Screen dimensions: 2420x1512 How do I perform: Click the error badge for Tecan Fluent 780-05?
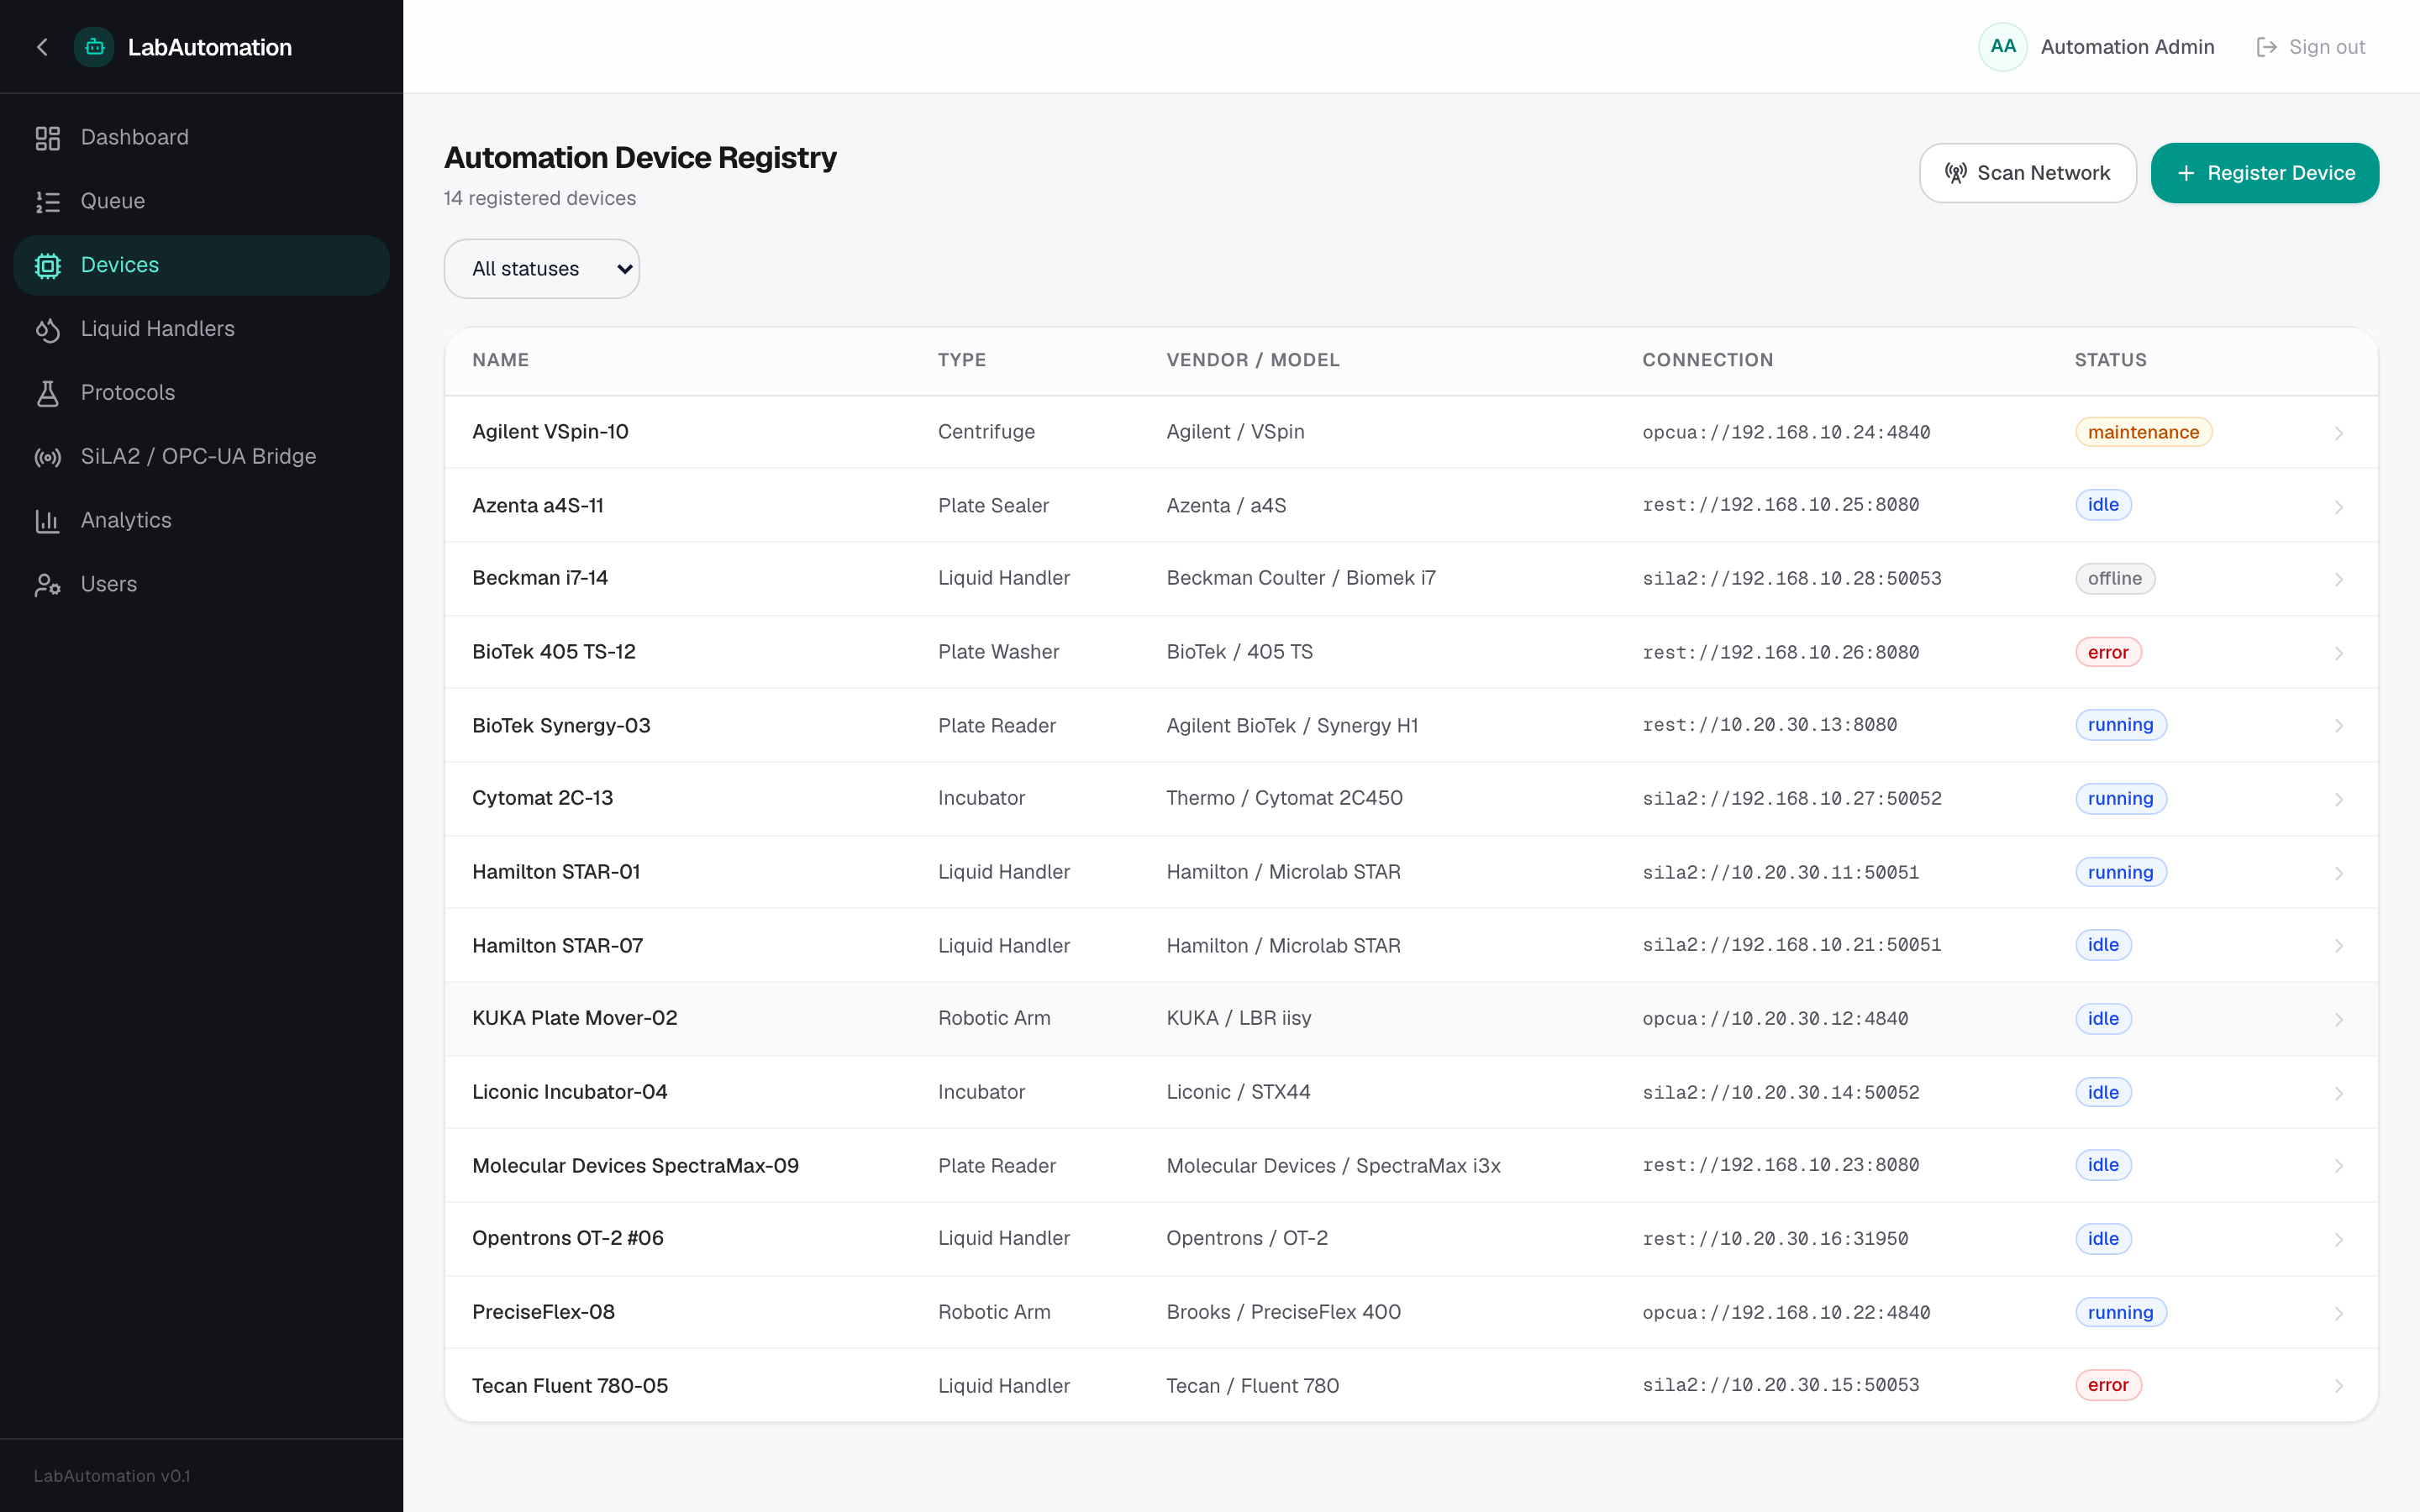(x=2108, y=1385)
